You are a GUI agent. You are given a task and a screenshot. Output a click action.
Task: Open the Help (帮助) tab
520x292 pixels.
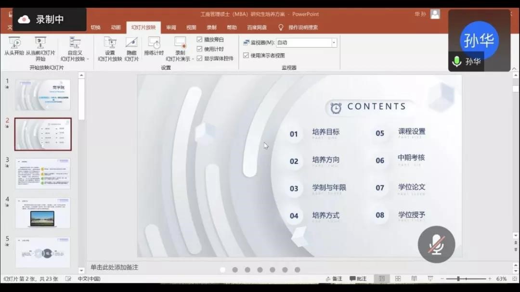click(232, 27)
